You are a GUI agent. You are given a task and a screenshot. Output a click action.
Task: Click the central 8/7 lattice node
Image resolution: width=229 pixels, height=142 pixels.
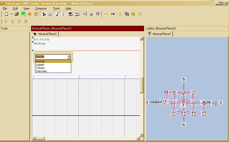click(x=183, y=103)
